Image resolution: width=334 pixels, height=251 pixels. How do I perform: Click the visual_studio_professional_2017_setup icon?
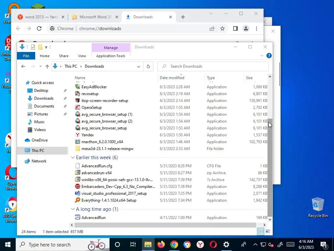(x=78, y=193)
